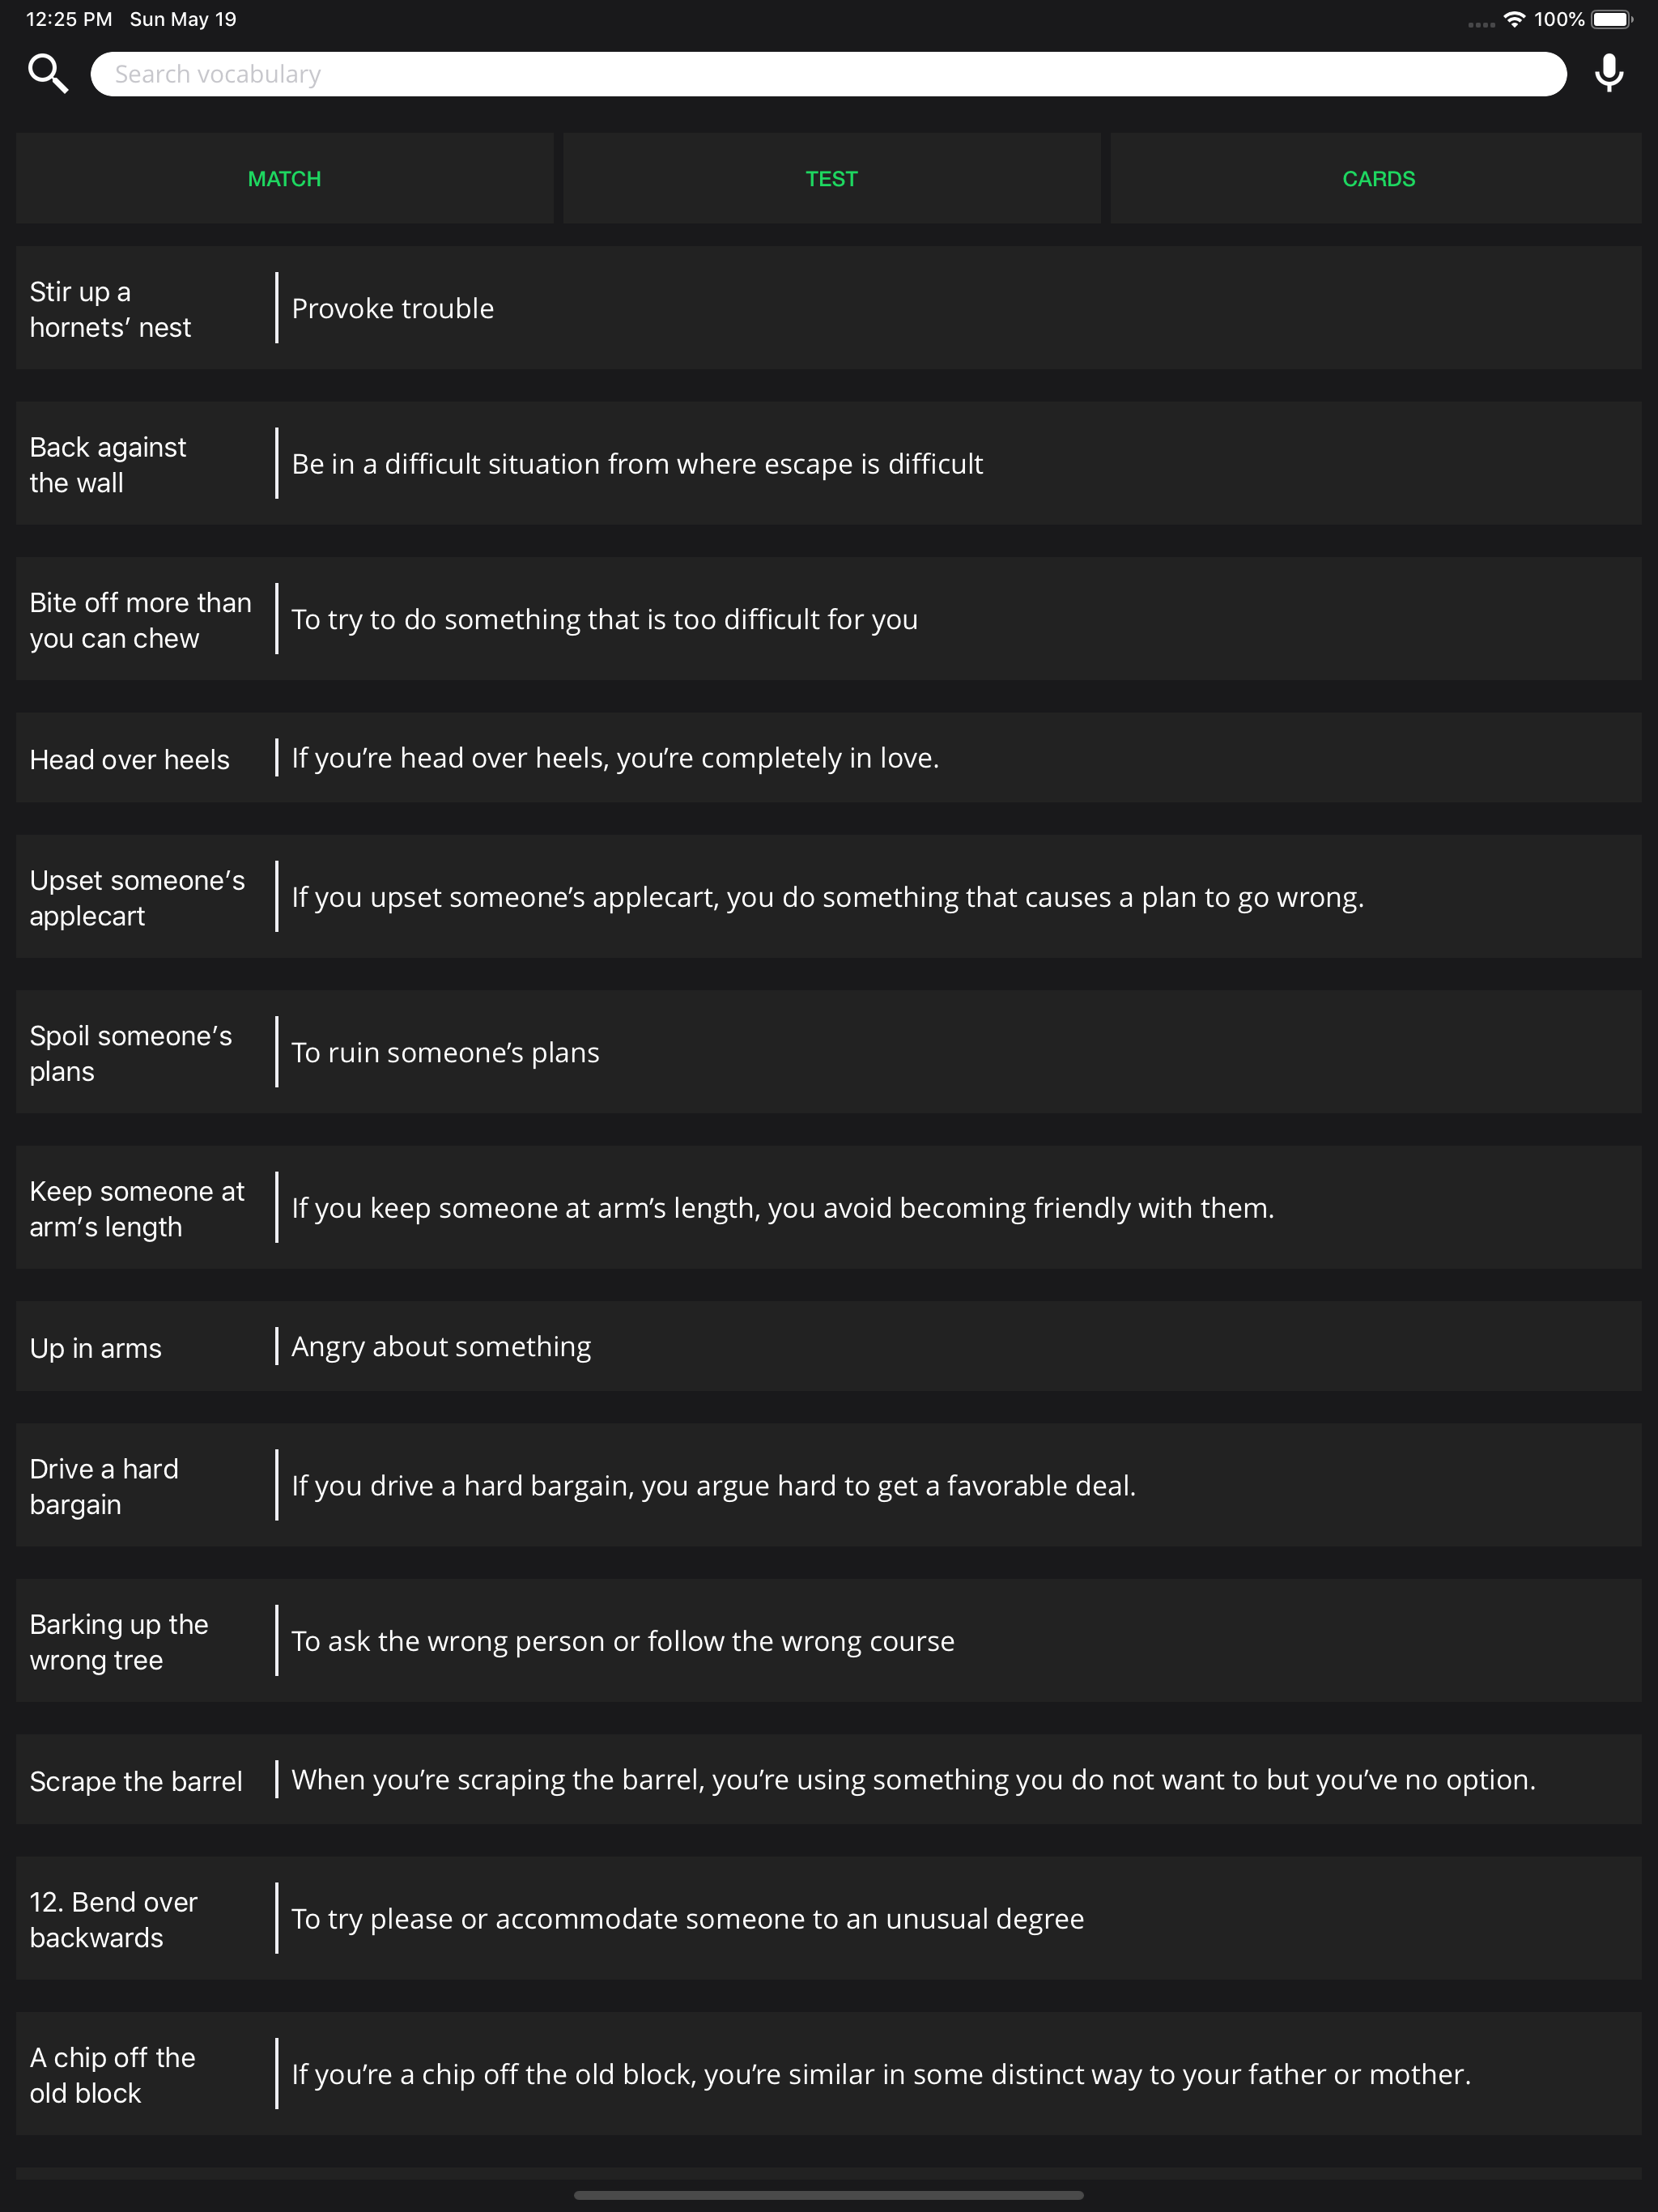Switch to the TEST tab

832,178
